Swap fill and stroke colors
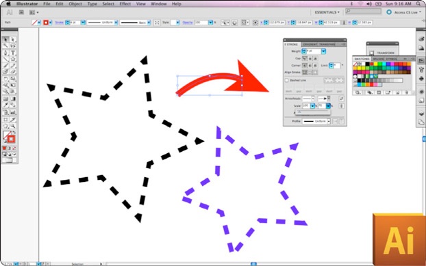The height and width of the screenshot is (266, 426). [14, 133]
